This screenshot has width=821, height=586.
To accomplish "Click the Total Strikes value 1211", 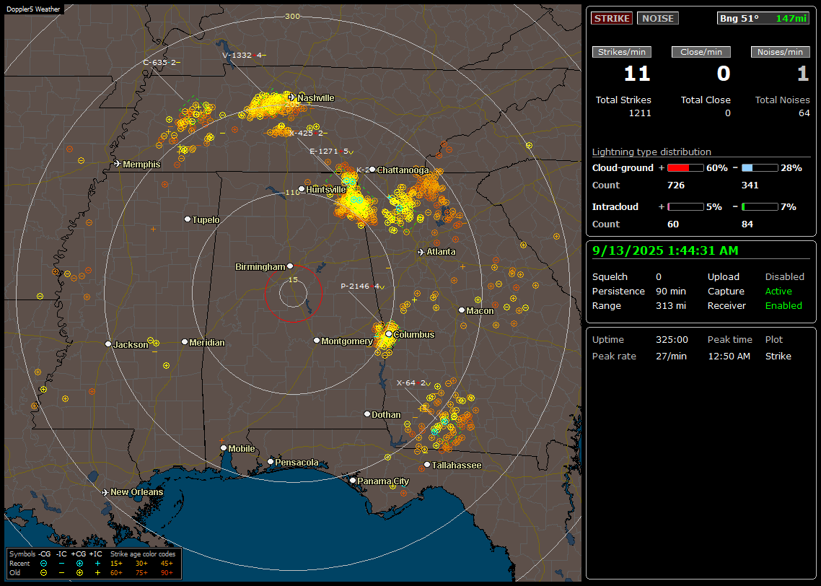I will [640, 113].
